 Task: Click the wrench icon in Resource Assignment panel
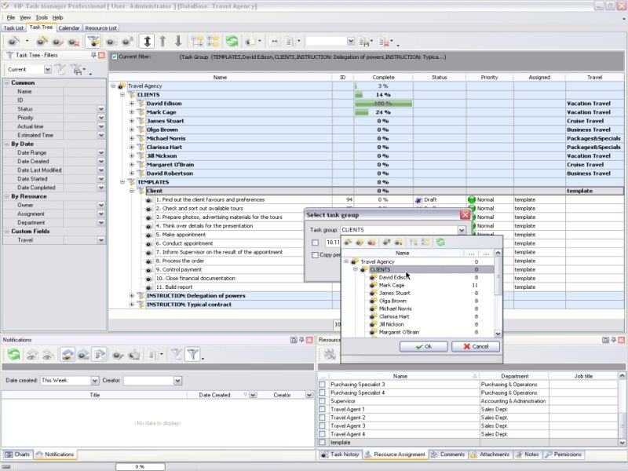pyautogui.click(x=329, y=354)
